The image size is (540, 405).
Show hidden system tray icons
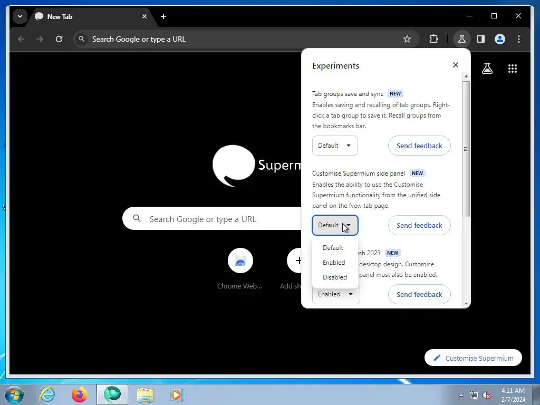tap(461, 395)
